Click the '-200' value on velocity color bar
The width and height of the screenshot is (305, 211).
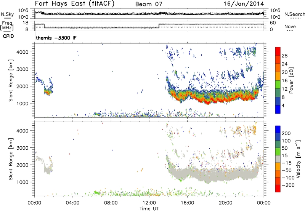pyautogui.click(x=288, y=185)
